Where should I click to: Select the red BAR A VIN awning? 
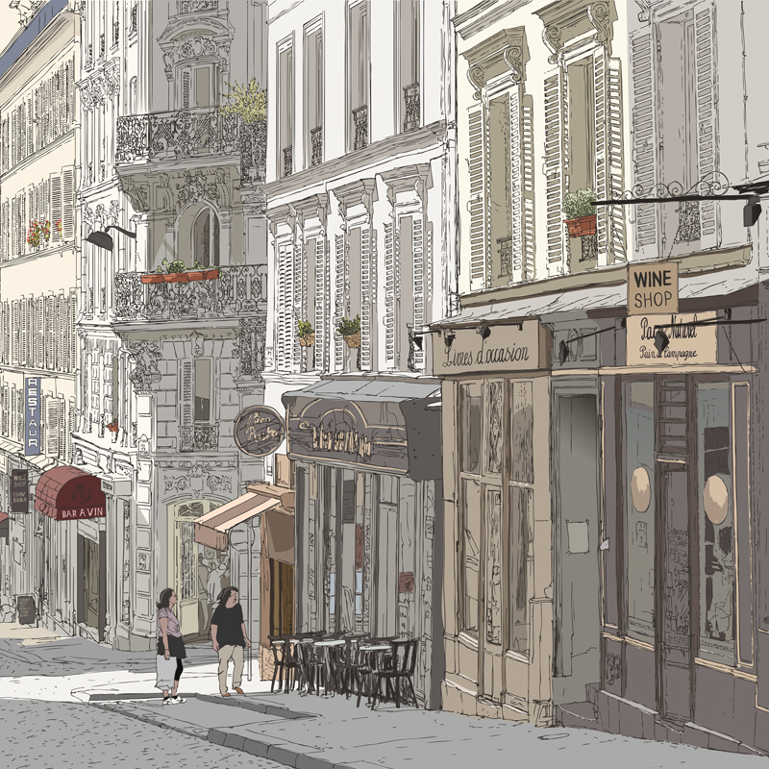pos(68,494)
